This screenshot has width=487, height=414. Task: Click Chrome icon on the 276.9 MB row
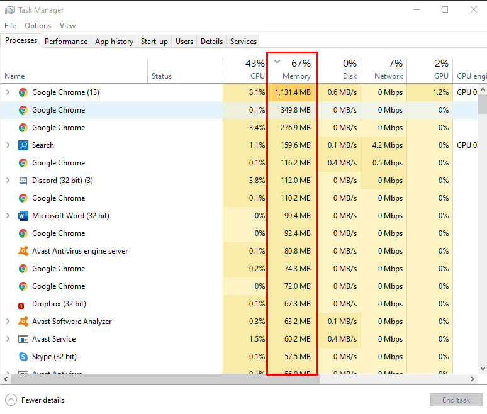(x=23, y=128)
